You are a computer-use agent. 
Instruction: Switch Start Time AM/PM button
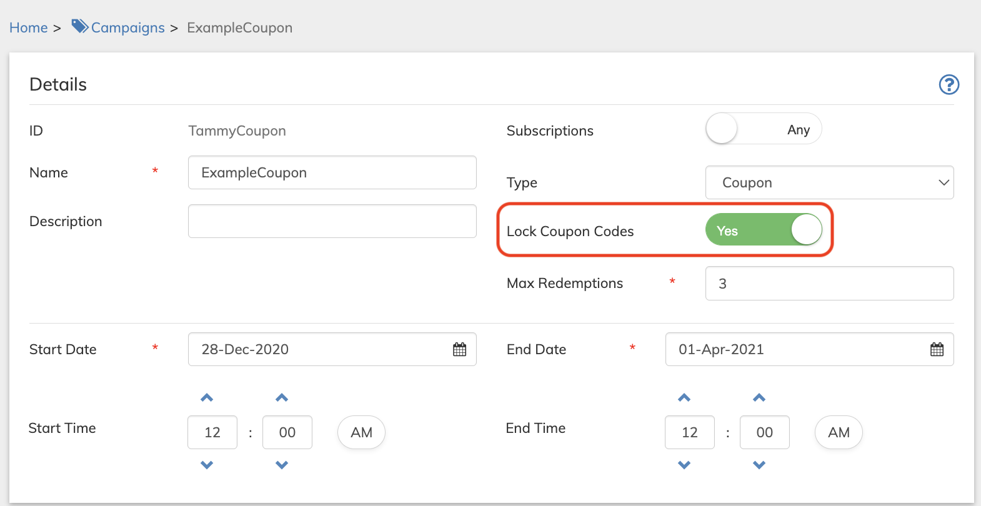pos(361,432)
